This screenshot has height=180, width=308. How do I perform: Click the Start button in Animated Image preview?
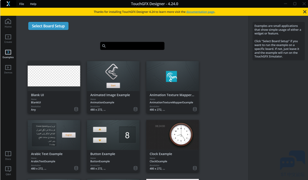point(113,86)
